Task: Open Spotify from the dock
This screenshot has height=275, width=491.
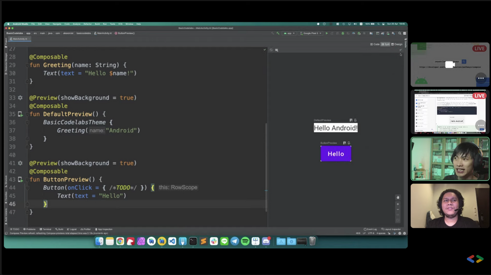Action: 245,241
